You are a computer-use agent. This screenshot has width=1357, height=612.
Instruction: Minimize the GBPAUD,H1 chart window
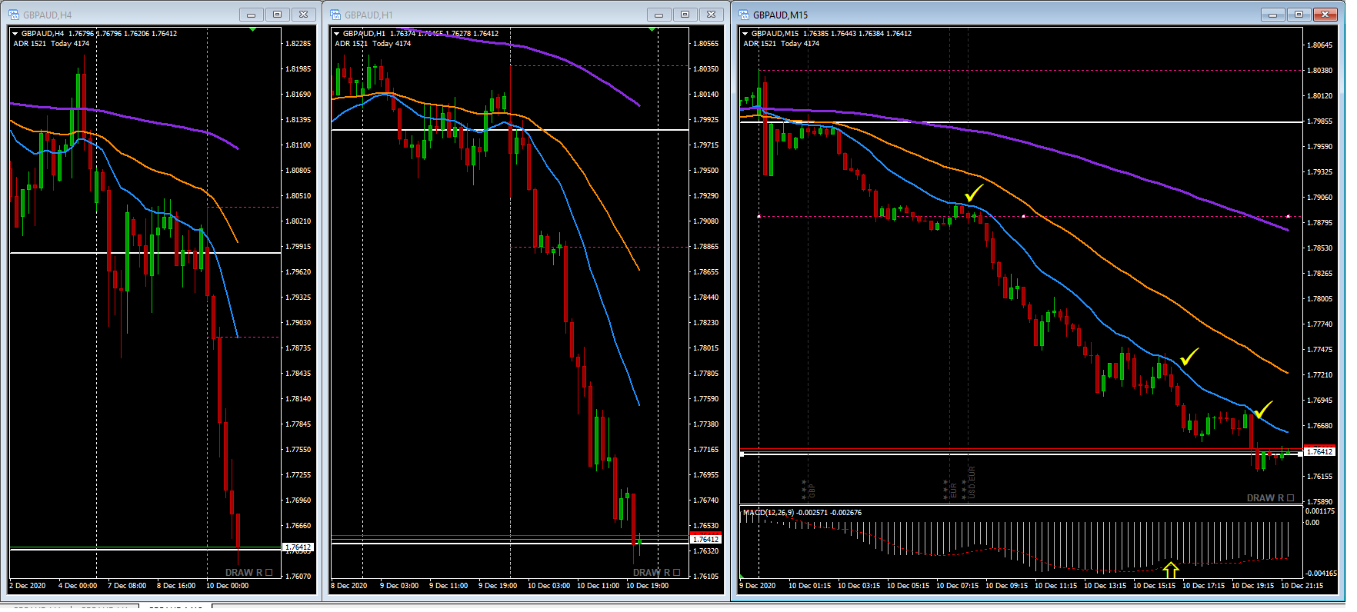pyautogui.click(x=658, y=15)
